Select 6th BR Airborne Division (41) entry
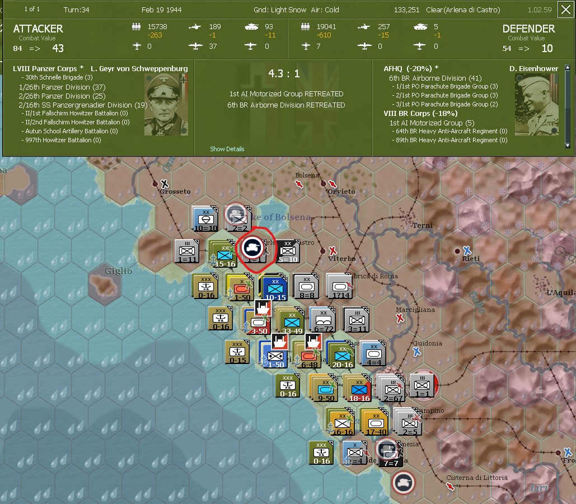This screenshot has height=504, width=576. pyautogui.click(x=435, y=78)
